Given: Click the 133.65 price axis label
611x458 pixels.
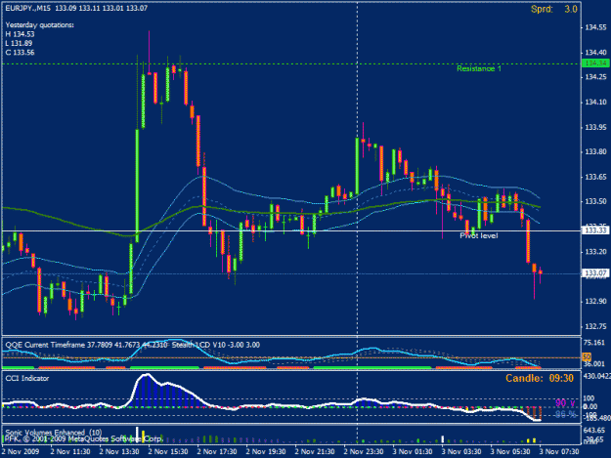Looking at the screenshot, I should click(595, 177).
